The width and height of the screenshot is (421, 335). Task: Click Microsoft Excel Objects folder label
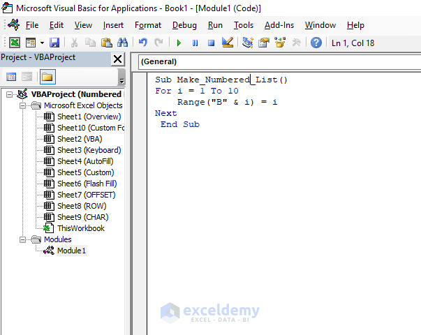(x=83, y=105)
